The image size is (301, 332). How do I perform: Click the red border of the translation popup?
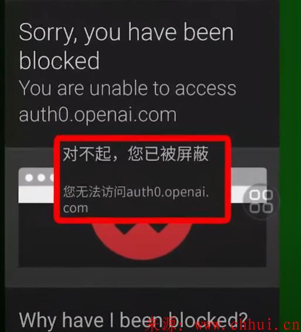(x=143, y=138)
